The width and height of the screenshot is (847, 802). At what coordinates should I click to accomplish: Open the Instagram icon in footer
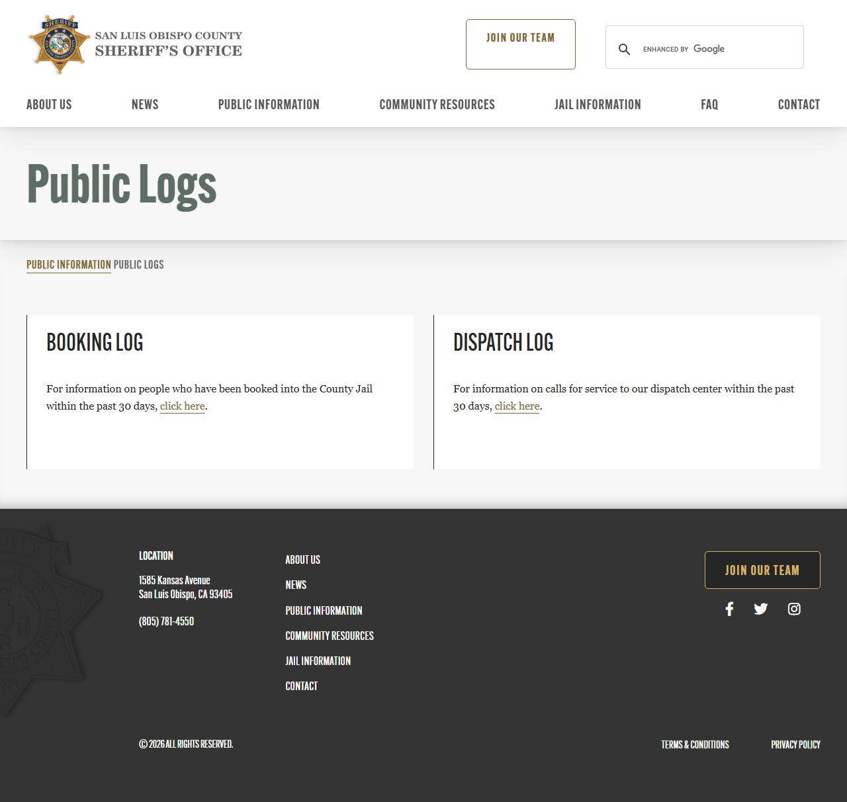click(x=794, y=609)
